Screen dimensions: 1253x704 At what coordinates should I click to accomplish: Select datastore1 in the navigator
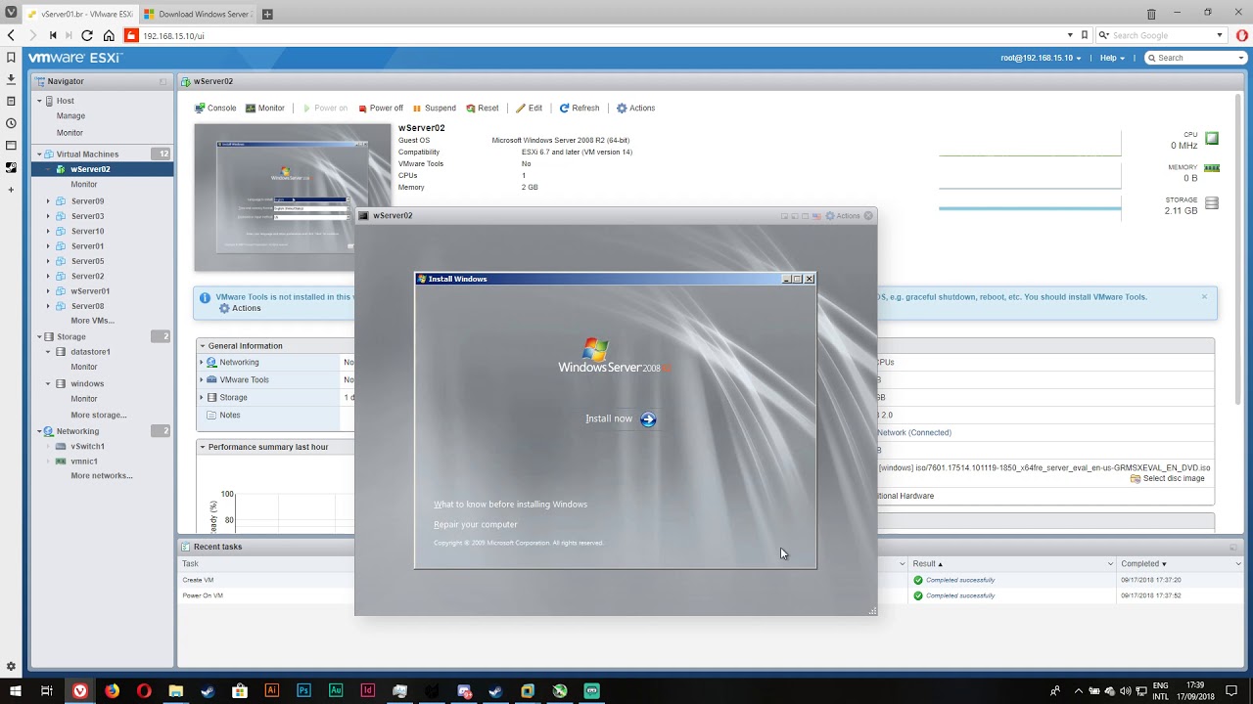[90, 352]
